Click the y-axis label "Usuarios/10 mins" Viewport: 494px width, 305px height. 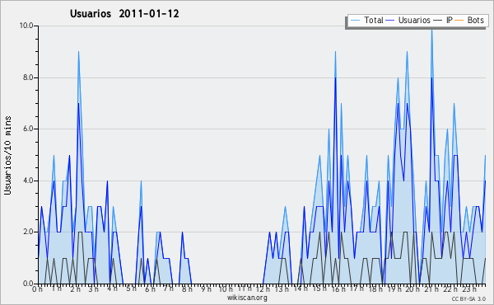(x=7, y=156)
